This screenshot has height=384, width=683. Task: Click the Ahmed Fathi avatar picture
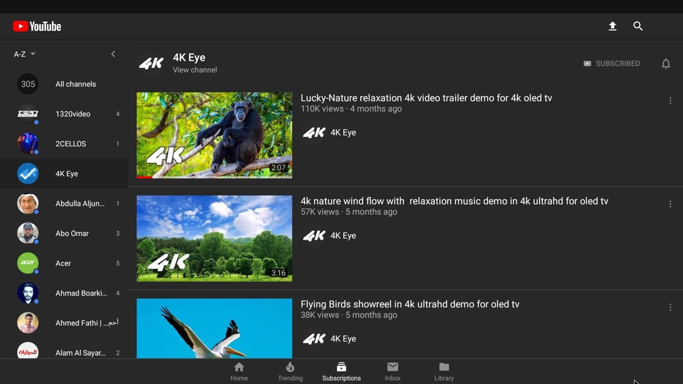click(x=28, y=323)
